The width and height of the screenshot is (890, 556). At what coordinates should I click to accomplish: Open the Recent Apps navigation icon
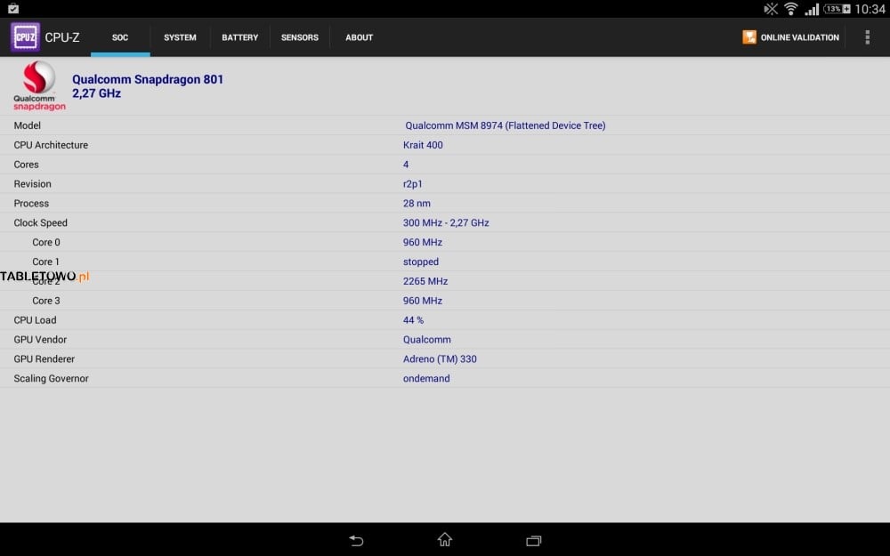533,540
